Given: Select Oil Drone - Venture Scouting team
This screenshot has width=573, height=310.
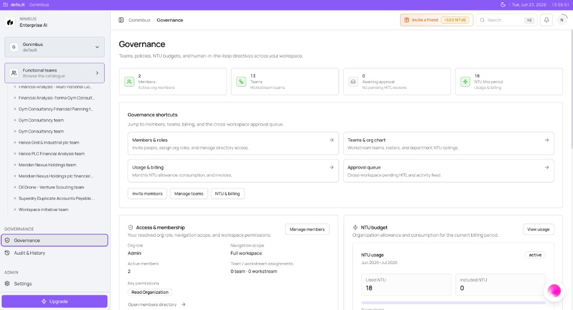Looking at the screenshot, I should pyautogui.click(x=51, y=187).
